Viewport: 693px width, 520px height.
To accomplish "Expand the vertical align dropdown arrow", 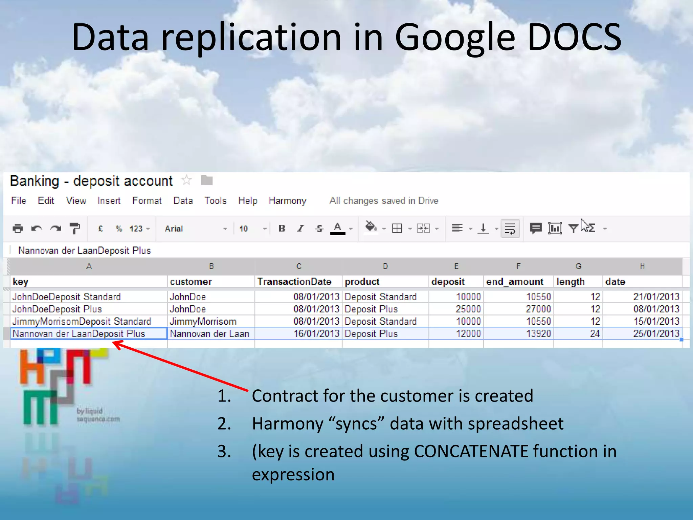I will pos(496,229).
